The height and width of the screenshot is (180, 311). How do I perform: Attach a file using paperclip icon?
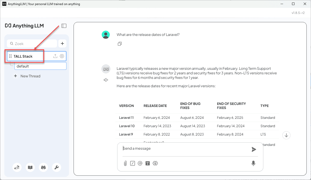pos(125,163)
